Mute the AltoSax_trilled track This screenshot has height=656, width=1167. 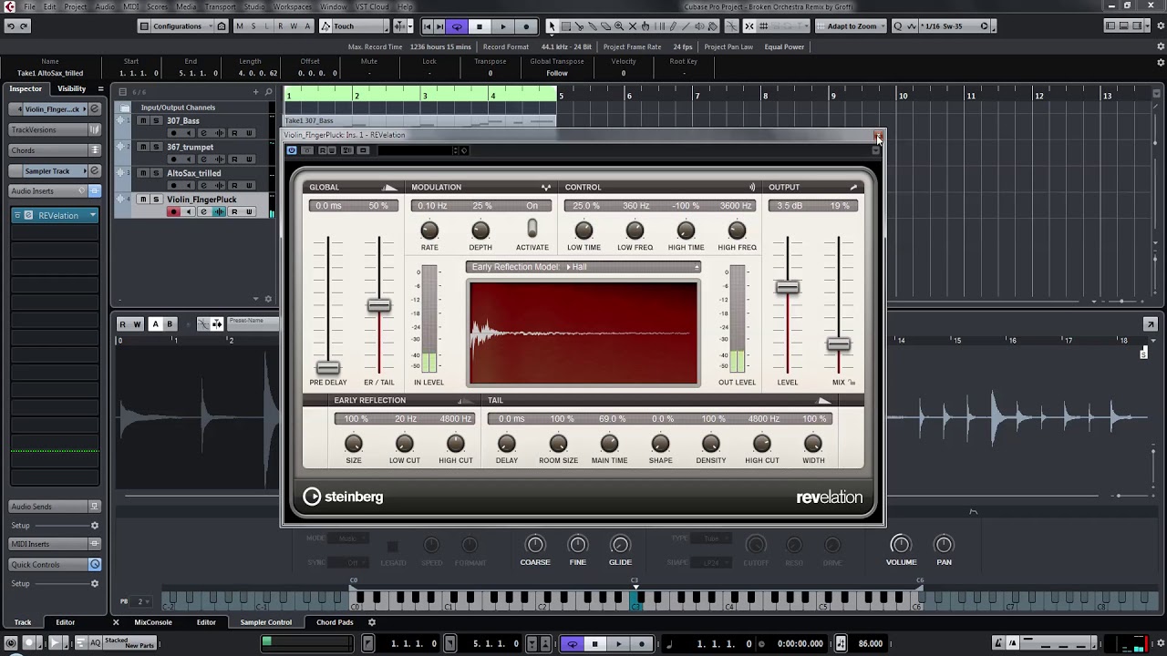(x=143, y=173)
